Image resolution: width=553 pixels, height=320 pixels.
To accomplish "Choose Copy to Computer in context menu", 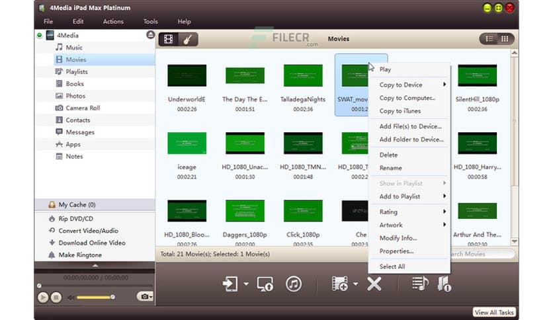I will [409, 98].
